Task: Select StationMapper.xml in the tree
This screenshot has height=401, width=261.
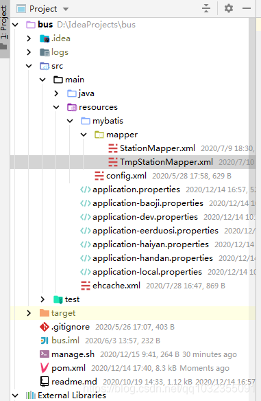Action: point(158,148)
